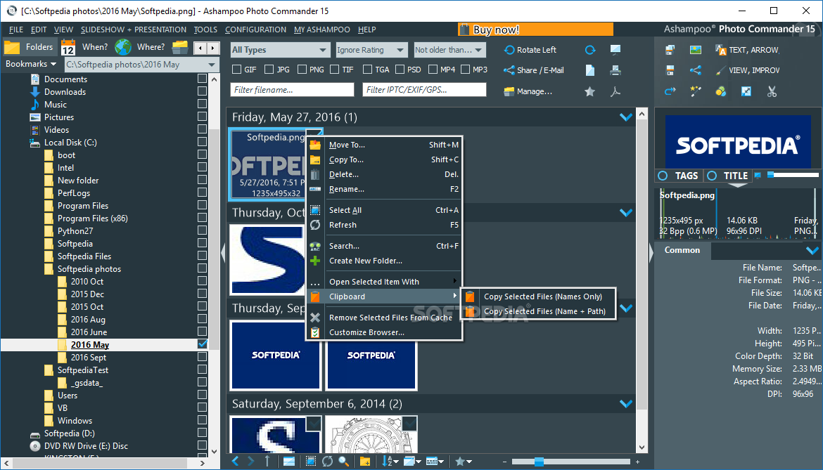This screenshot has width=823, height=470.
Task: Click the Share / E-Mail button
Action: [534, 70]
